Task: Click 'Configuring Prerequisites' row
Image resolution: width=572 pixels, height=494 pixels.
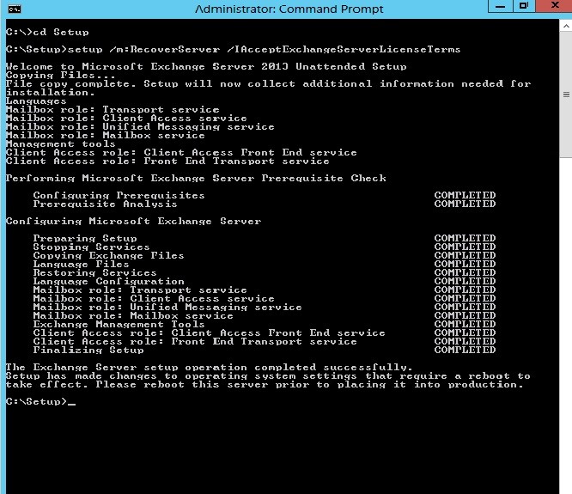Action: [265, 196]
